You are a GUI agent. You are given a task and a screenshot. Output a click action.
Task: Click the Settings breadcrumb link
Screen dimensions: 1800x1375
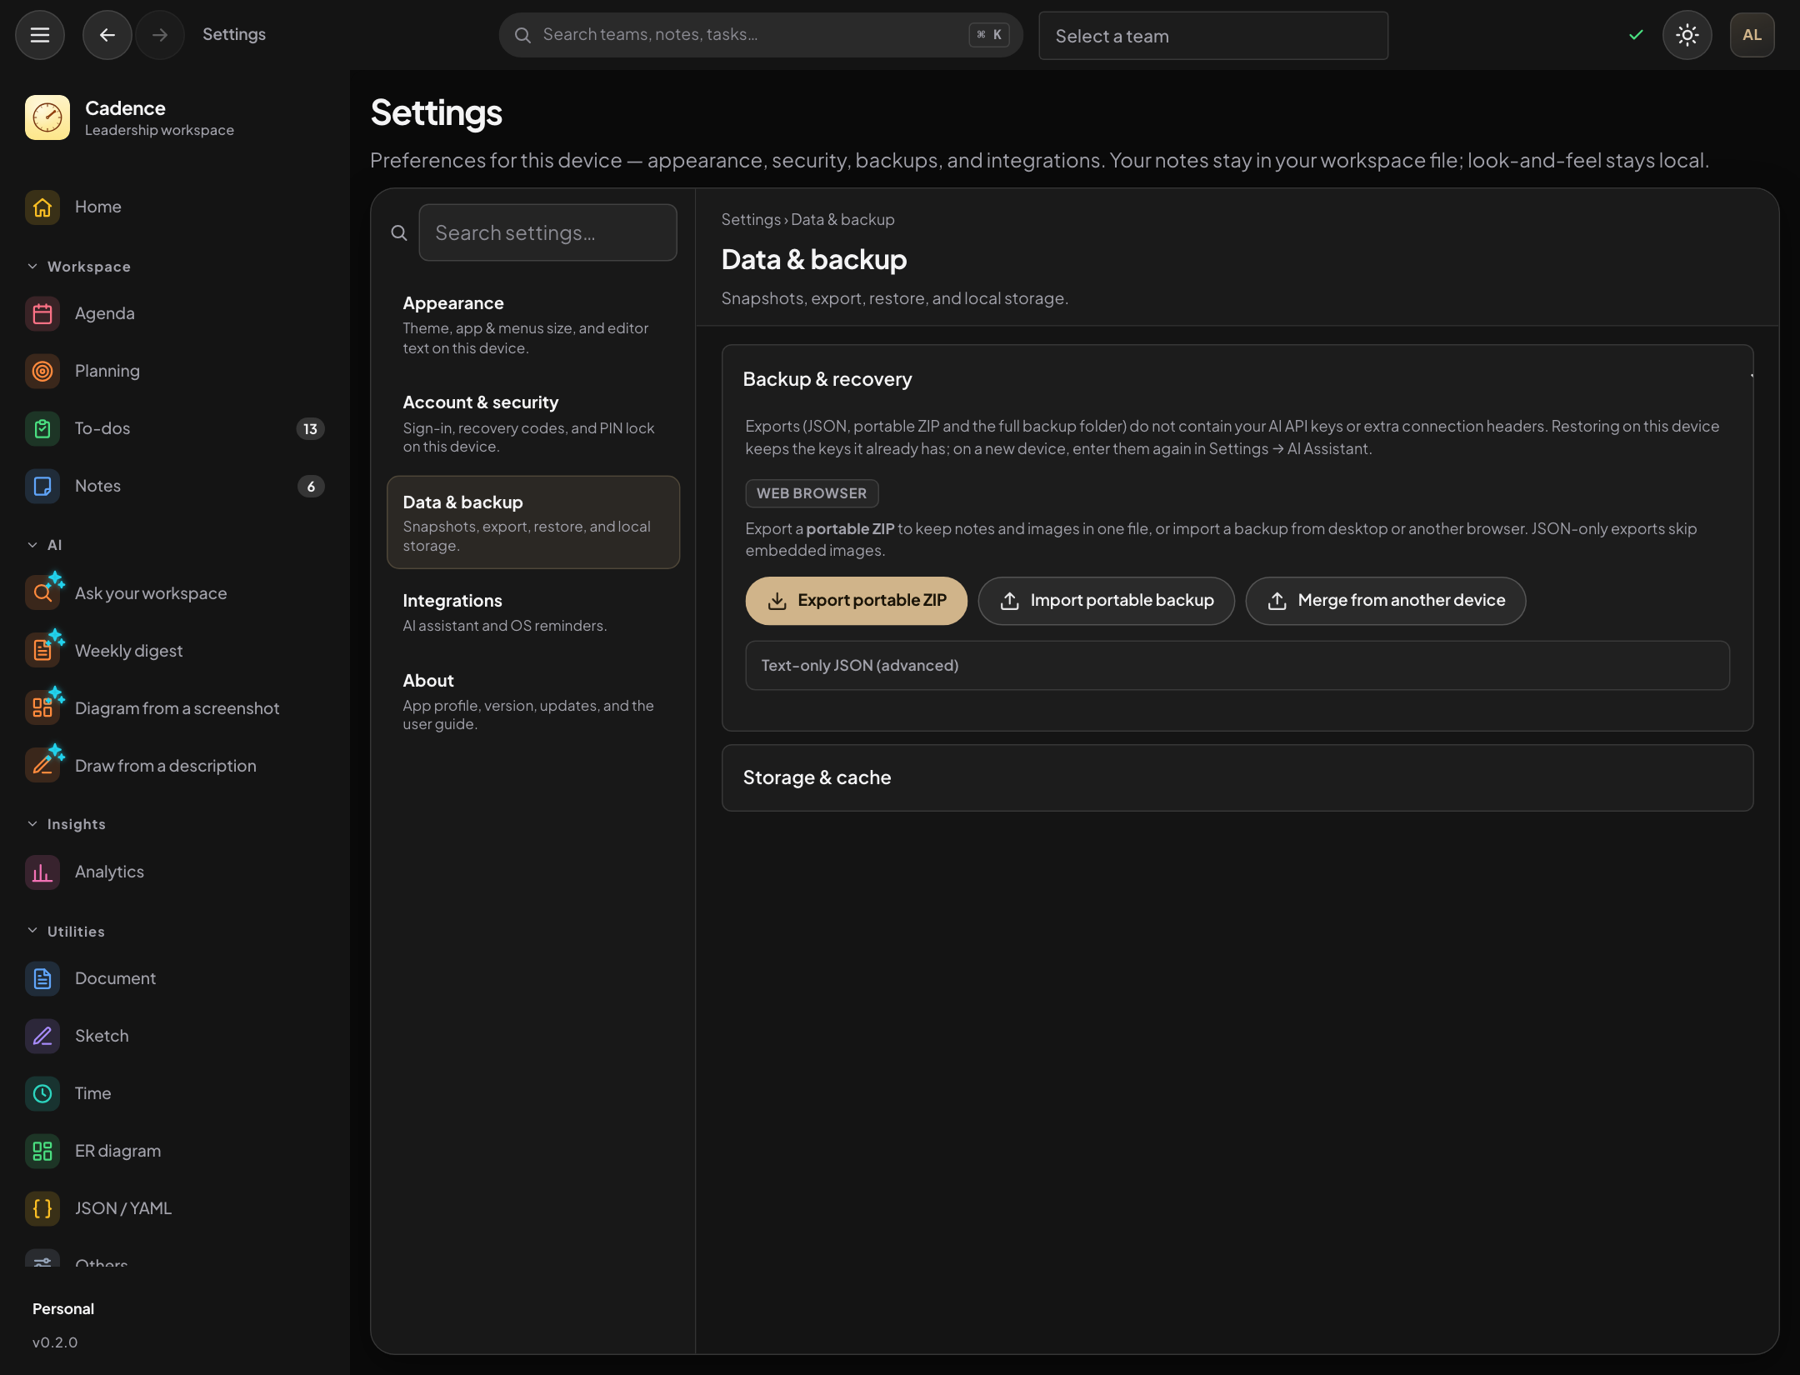pyautogui.click(x=751, y=220)
